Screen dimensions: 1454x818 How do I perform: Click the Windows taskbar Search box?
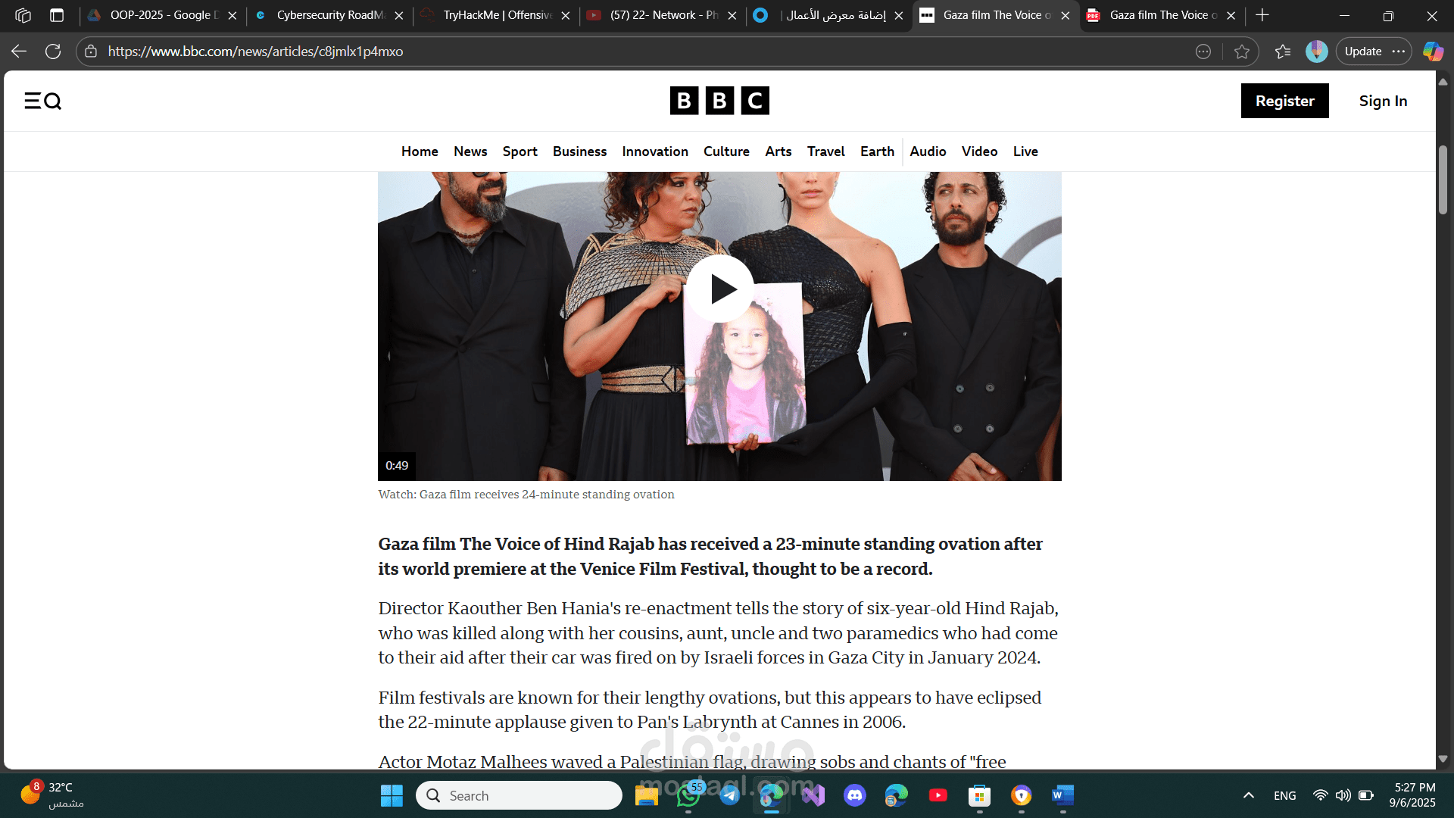pos(519,796)
